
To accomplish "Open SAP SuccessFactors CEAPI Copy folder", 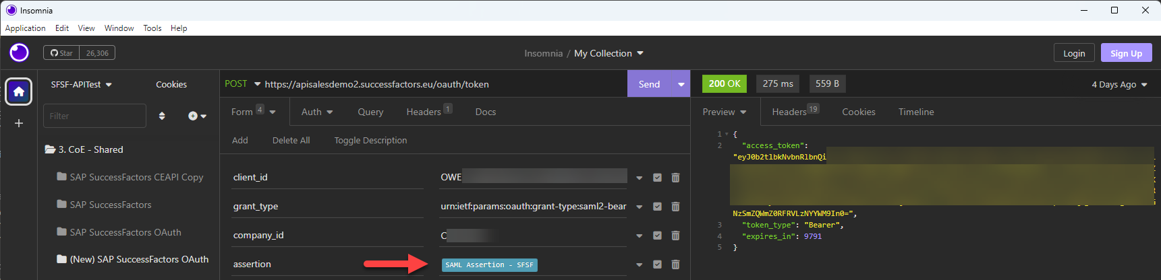I will point(130,177).
